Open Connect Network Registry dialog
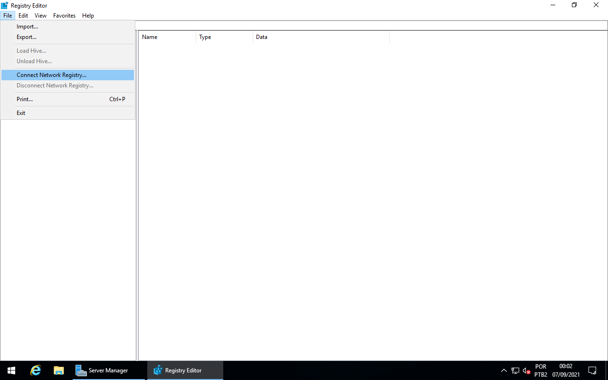This screenshot has width=608, height=380. pyautogui.click(x=51, y=75)
